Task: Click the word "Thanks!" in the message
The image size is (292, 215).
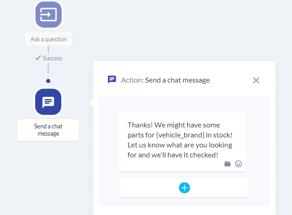Action: coord(140,125)
